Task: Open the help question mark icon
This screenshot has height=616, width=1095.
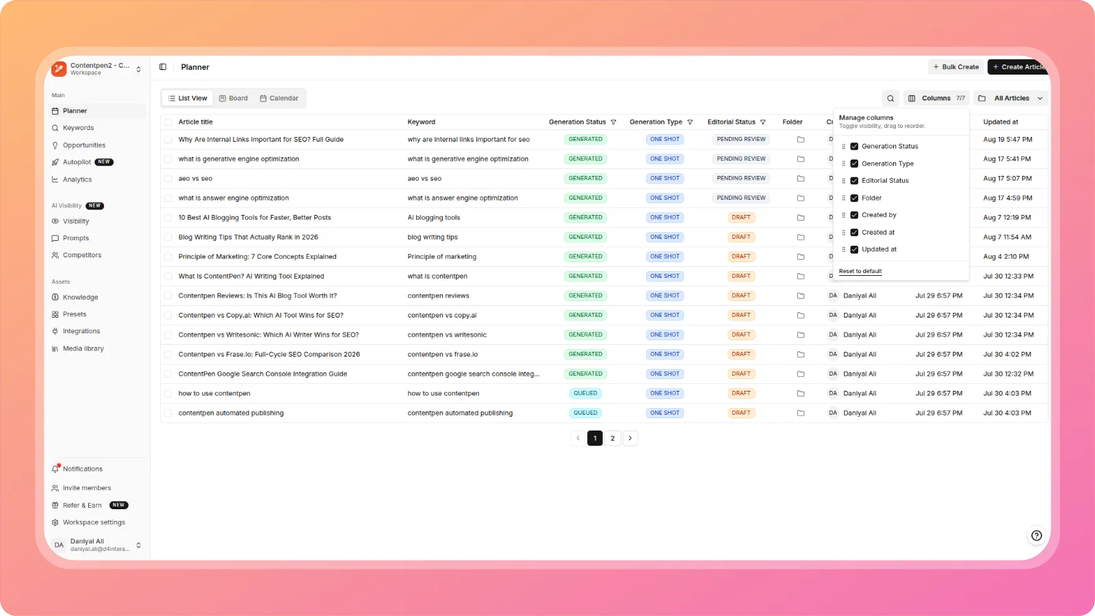Action: 1037,535
